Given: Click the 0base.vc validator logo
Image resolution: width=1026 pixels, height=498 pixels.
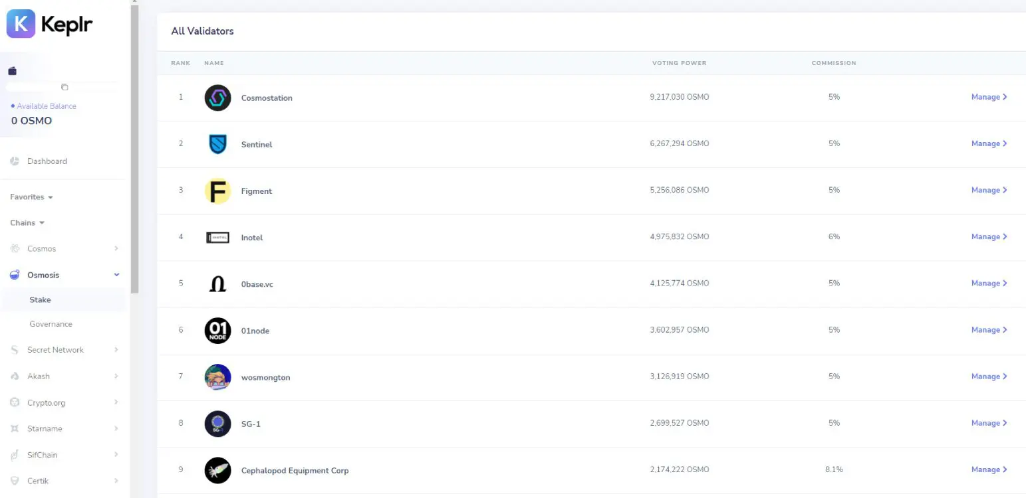Looking at the screenshot, I should click(x=217, y=284).
